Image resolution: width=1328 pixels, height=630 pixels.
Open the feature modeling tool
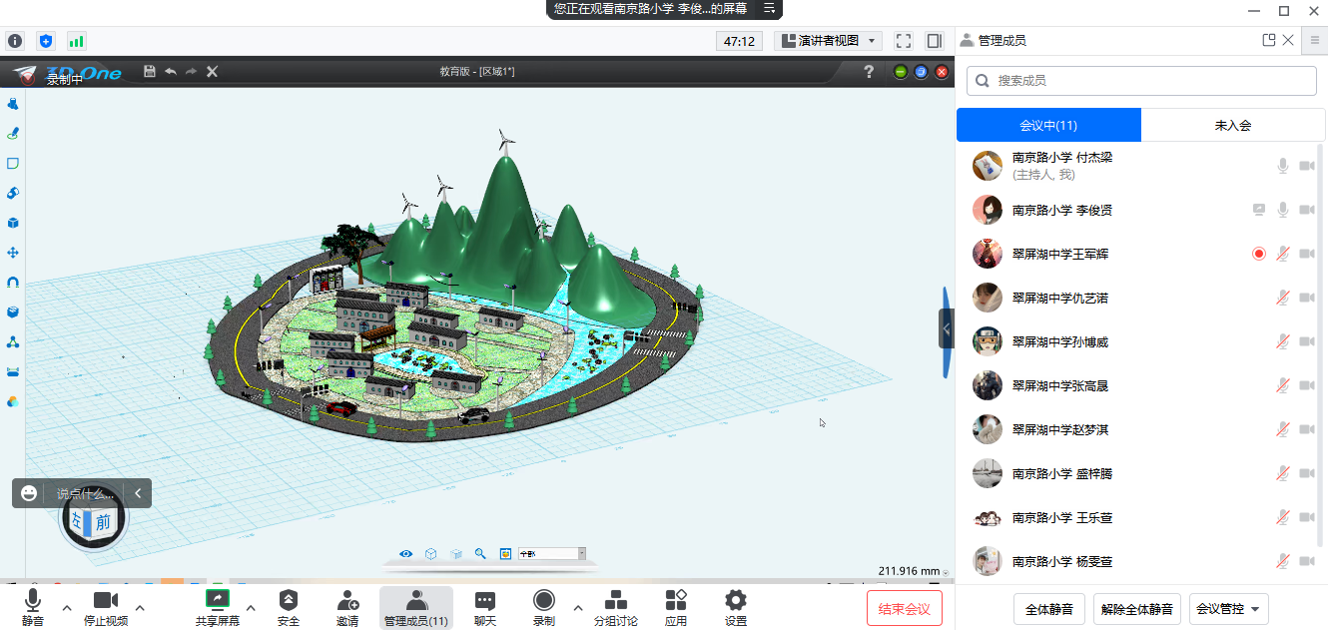click(13, 193)
